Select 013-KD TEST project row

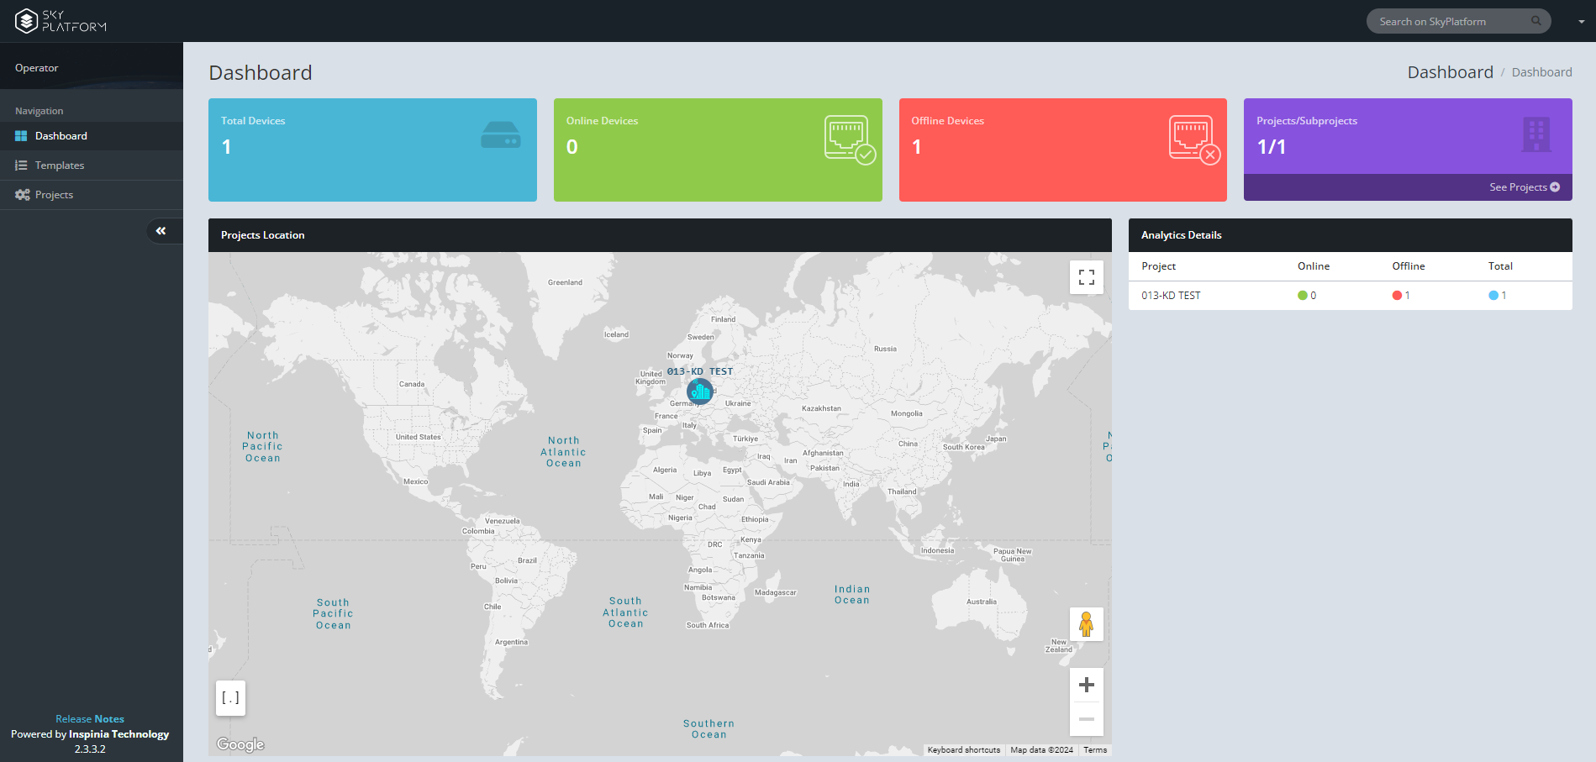click(x=1171, y=296)
